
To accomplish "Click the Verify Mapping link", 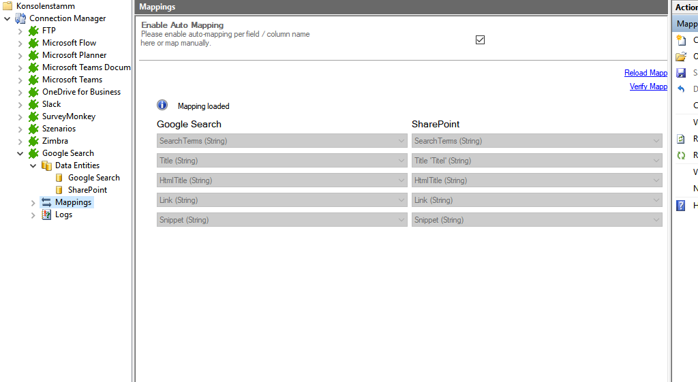I will pos(648,86).
